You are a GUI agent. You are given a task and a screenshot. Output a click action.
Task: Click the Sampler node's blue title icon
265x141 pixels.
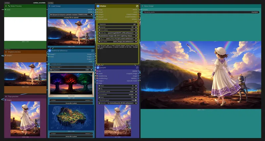coord(98,68)
